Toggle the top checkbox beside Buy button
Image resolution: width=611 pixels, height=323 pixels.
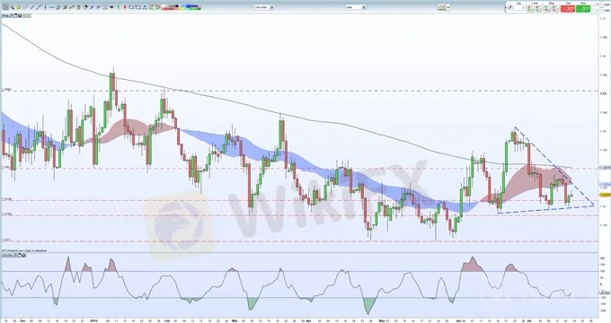point(595,4)
